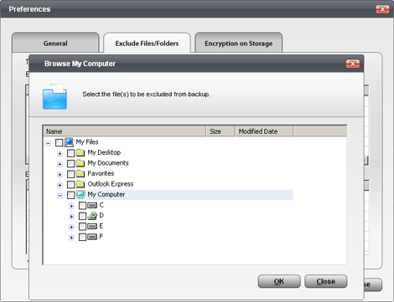The width and height of the screenshot is (394, 302).
Task: Expand the Outlook Express node
Action: [60, 185]
